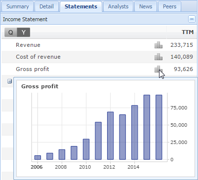Collapse the Income Statement panel
Image resolution: width=198 pixels, height=180 pixels.
coord(192,19)
